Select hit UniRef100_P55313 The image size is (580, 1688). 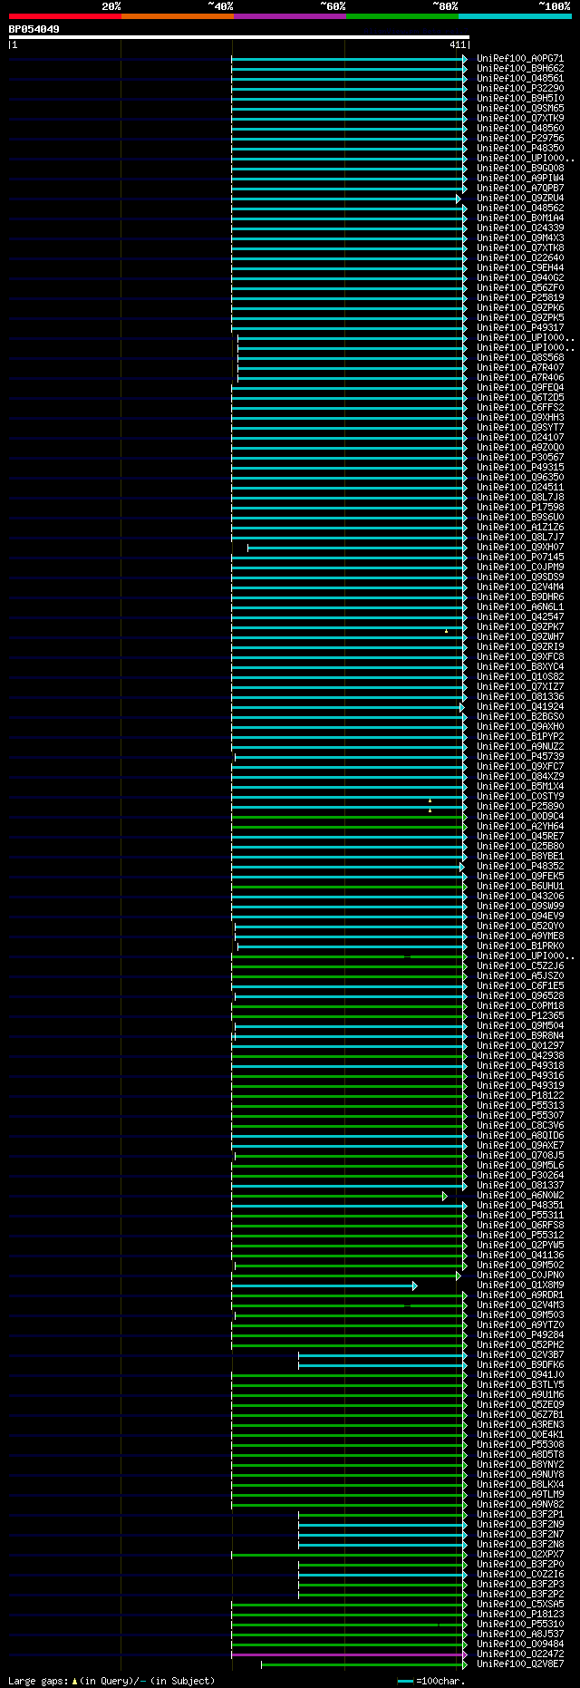pos(520,1106)
